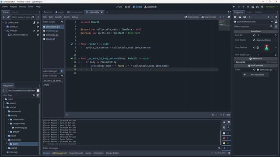
Task: Toggle the output search icon
Action: pyautogui.click(x=229, y=127)
